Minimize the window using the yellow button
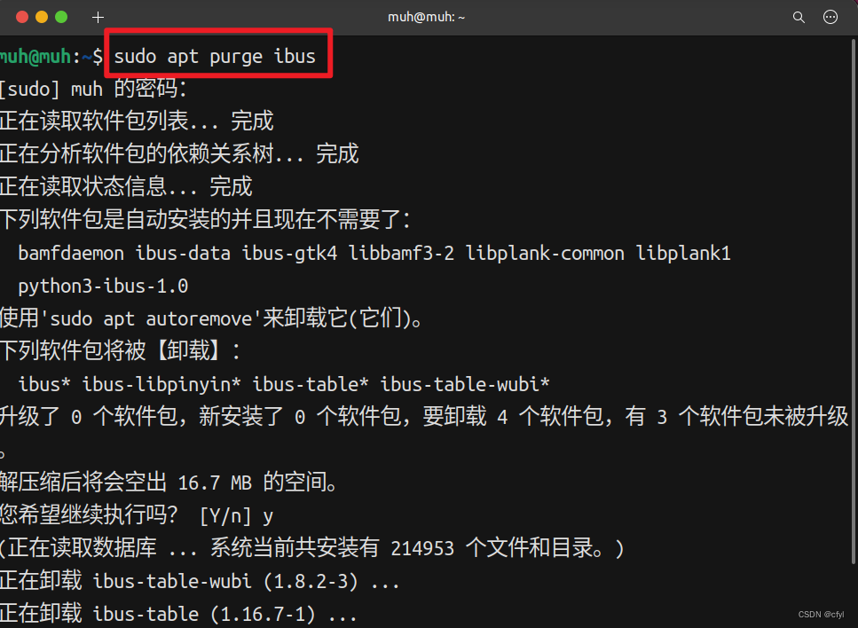This screenshot has width=858, height=628. (x=41, y=17)
